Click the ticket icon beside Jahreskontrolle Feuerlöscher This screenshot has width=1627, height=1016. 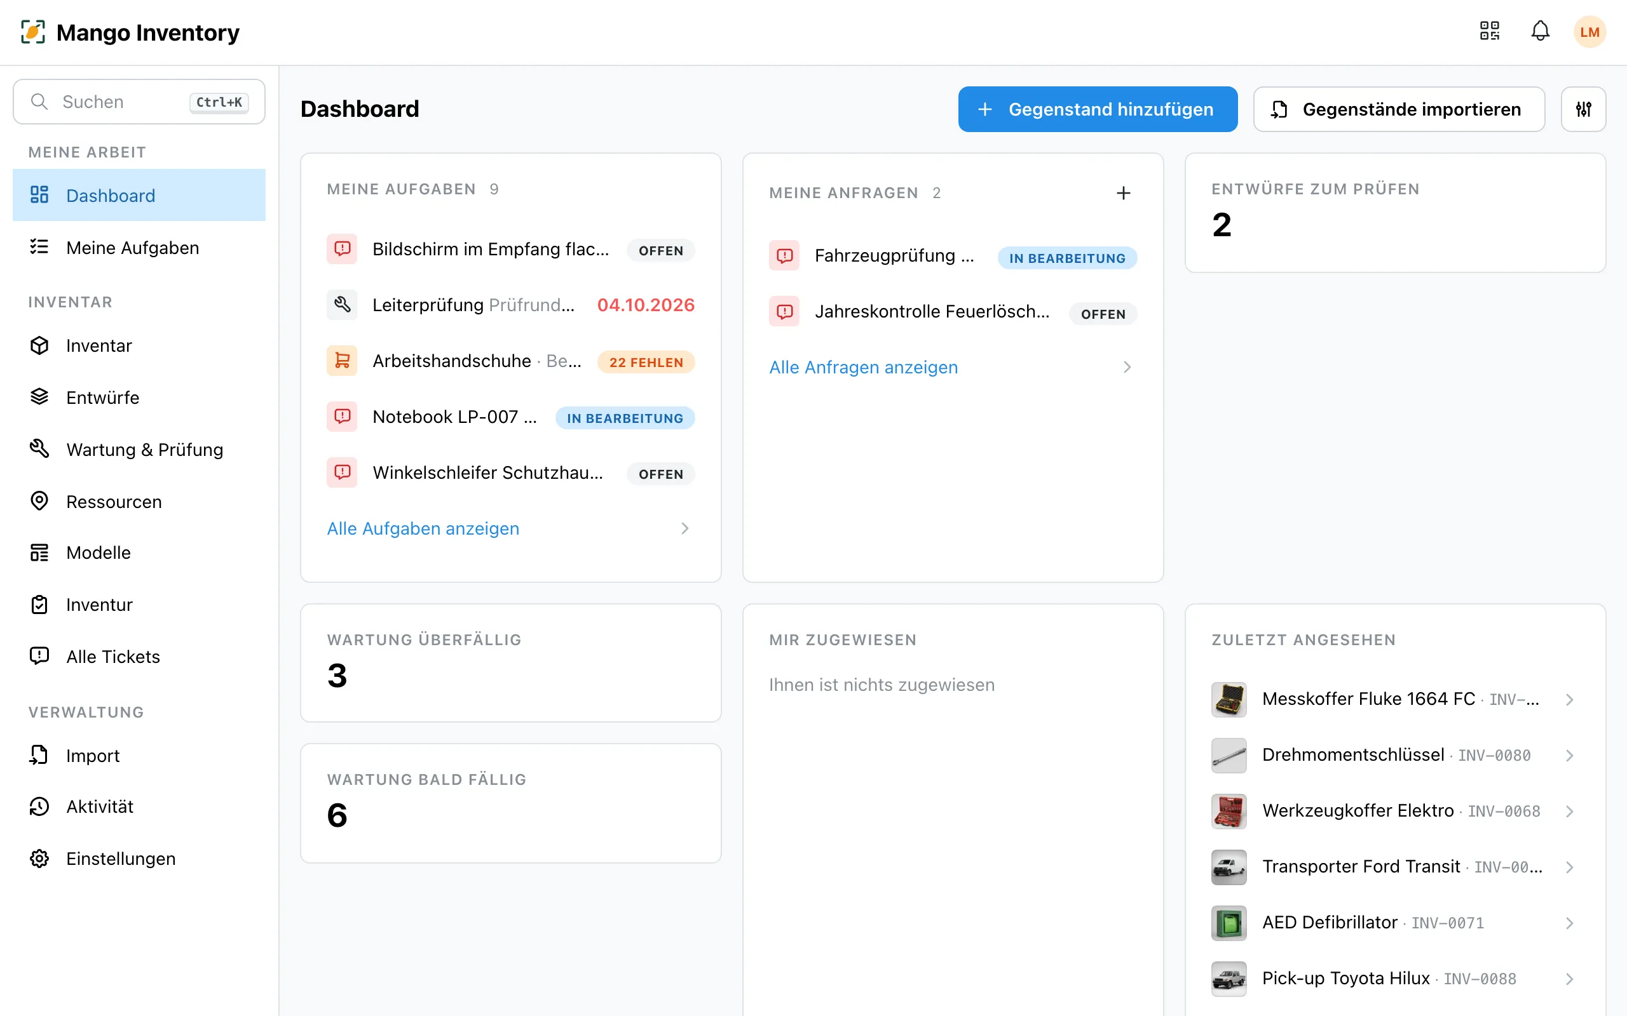(785, 312)
